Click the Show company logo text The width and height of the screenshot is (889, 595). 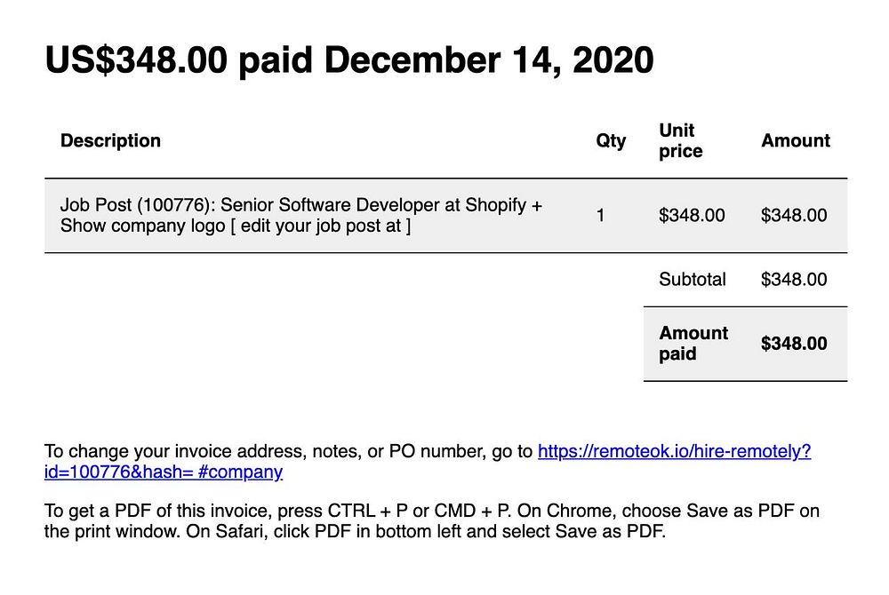pos(142,226)
